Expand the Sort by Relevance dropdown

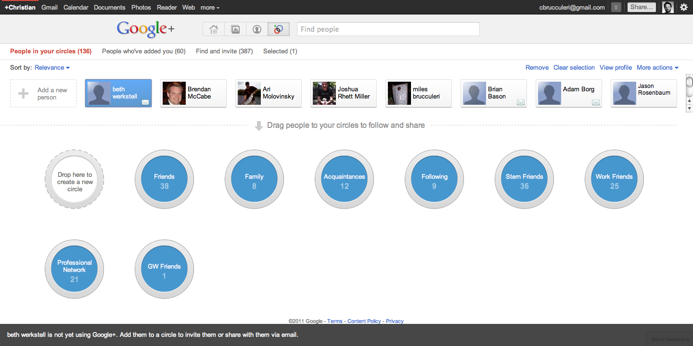coord(52,68)
